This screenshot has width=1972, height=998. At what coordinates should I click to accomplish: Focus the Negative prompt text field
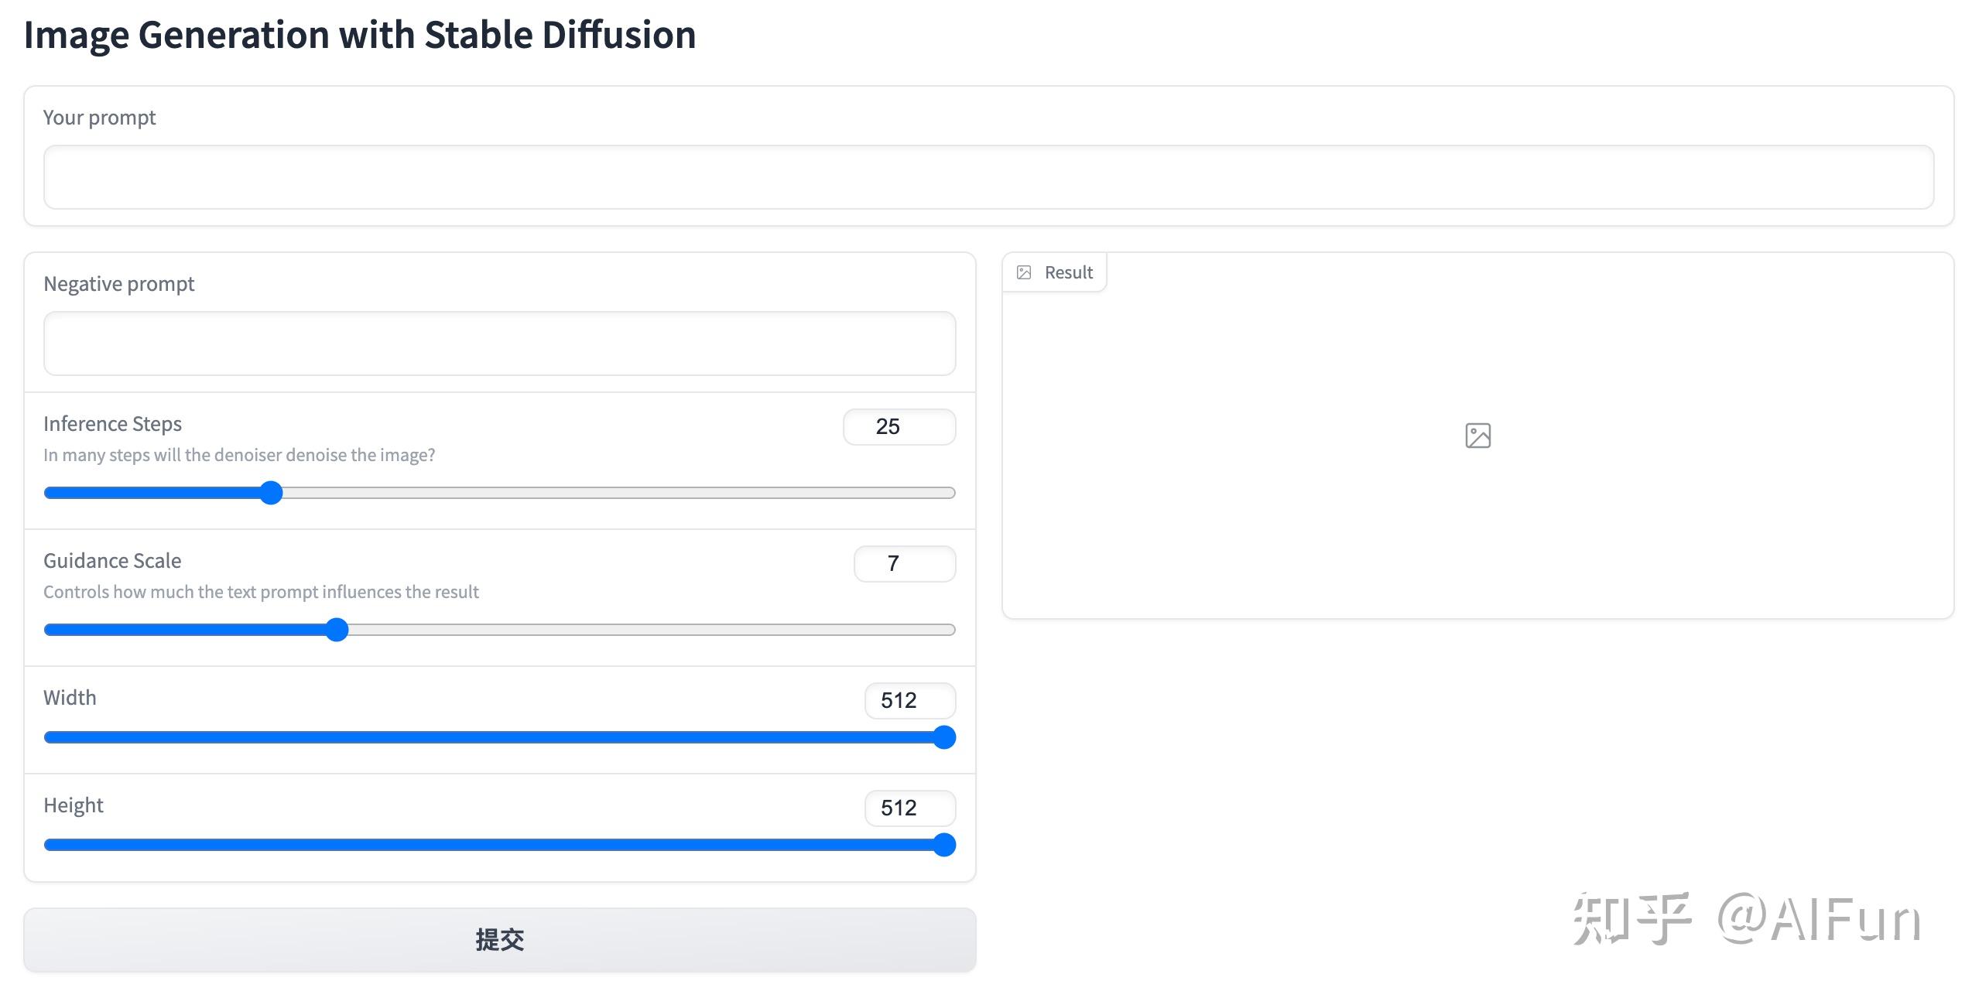(x=499, y=343)
